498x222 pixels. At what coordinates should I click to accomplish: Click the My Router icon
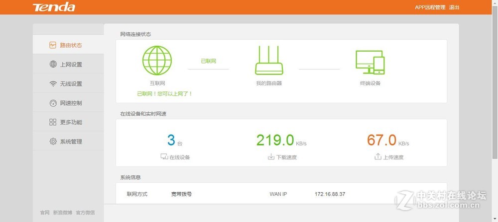pyautogui.click(x=269, y=60)
